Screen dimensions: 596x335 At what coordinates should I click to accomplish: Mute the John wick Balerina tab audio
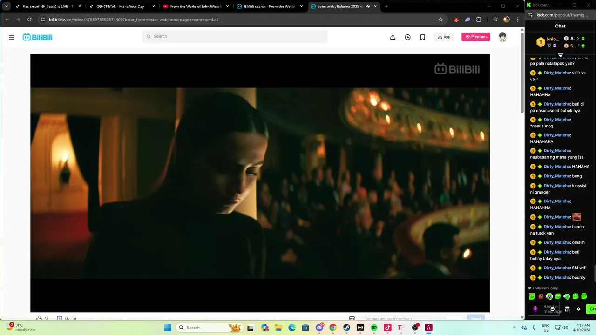coord(368,7)
